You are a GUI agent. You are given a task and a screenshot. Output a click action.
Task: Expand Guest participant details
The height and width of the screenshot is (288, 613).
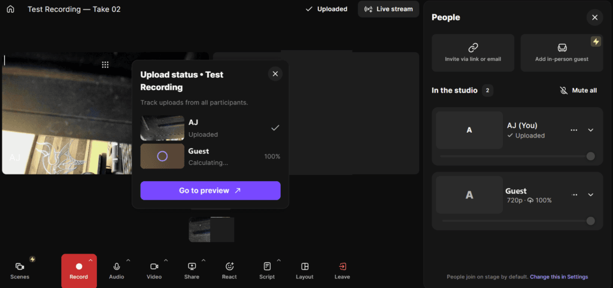pyautogui.click(x=591, y=194)
